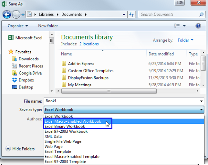The image size is (208, 165).
Task: Click the refresh address bar icon
Action: click(x=131, y=15)
